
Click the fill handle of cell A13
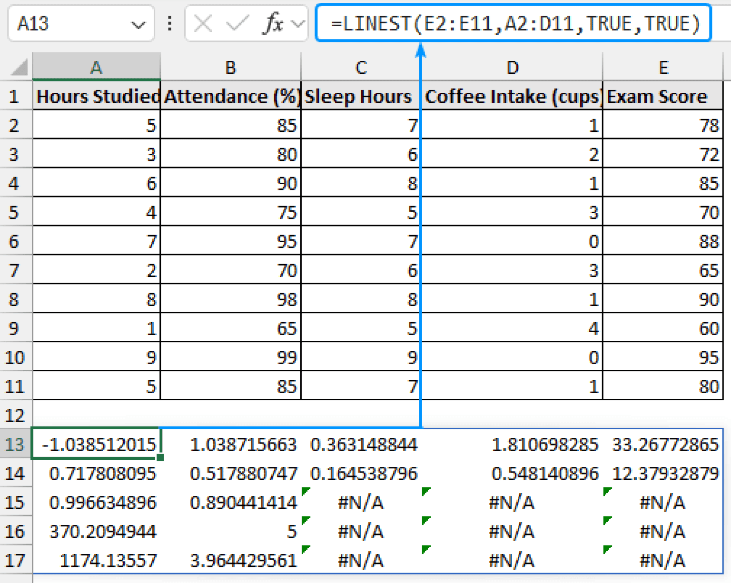[160, 457]
